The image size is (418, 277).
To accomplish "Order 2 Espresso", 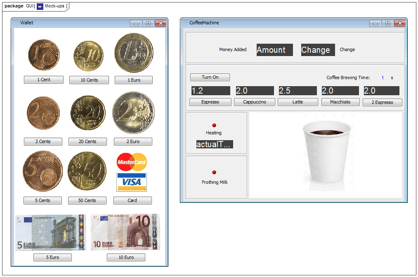I will click(382, 102).
